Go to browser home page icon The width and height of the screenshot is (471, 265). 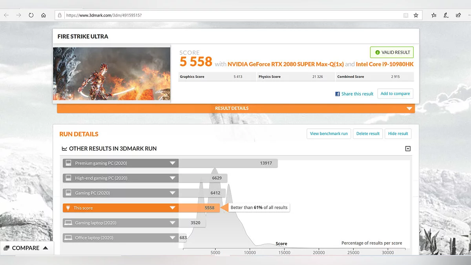pos(44,15)
